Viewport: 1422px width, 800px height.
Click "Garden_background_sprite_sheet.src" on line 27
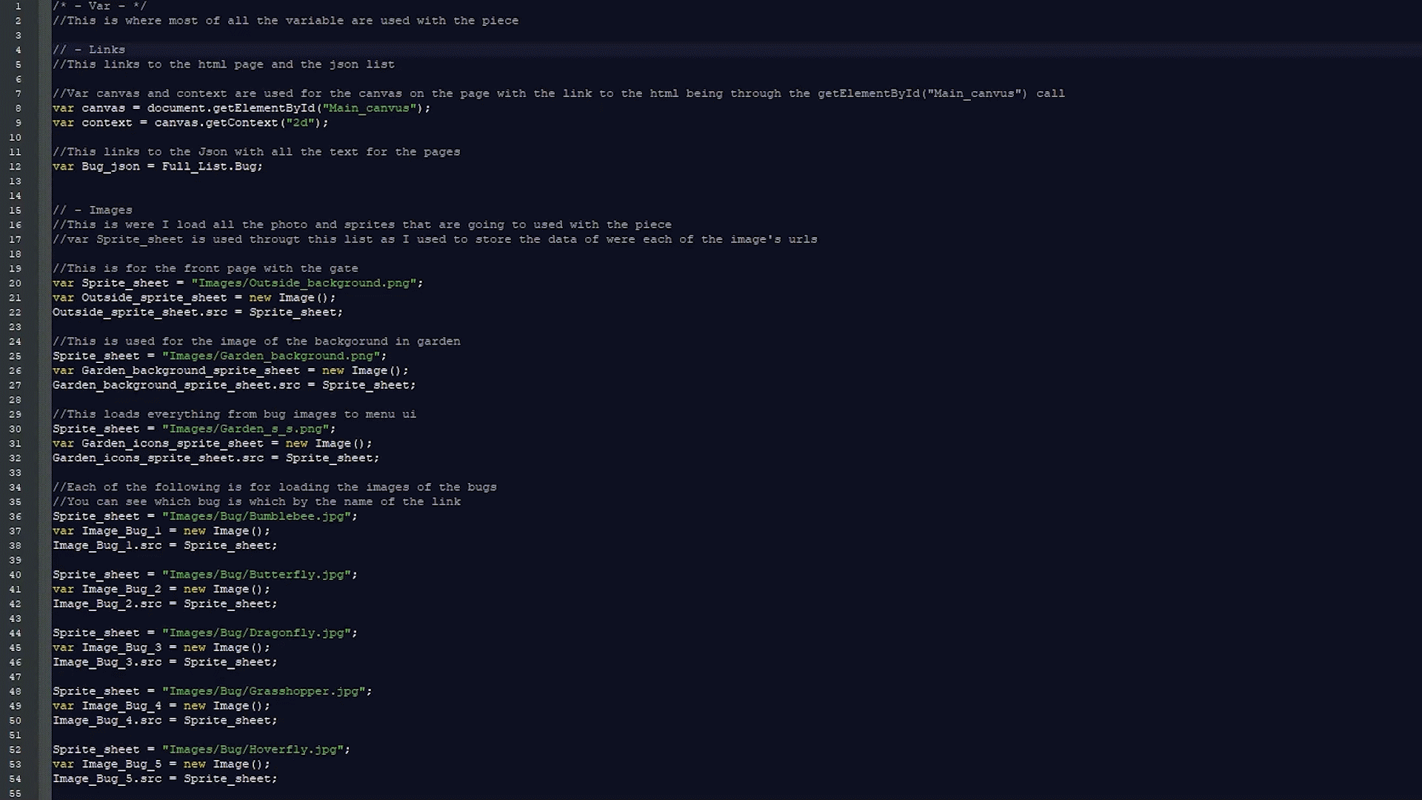pyautogui.click(x=176, y=385)
